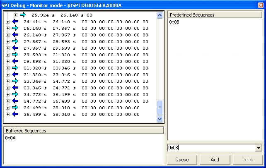Focus the sequence input field containing 0x0B

tap(211, 148)
